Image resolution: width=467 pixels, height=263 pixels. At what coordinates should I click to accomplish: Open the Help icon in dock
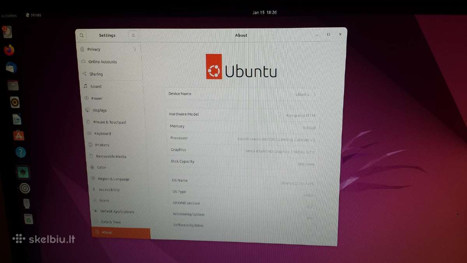[x=21, y=152]
